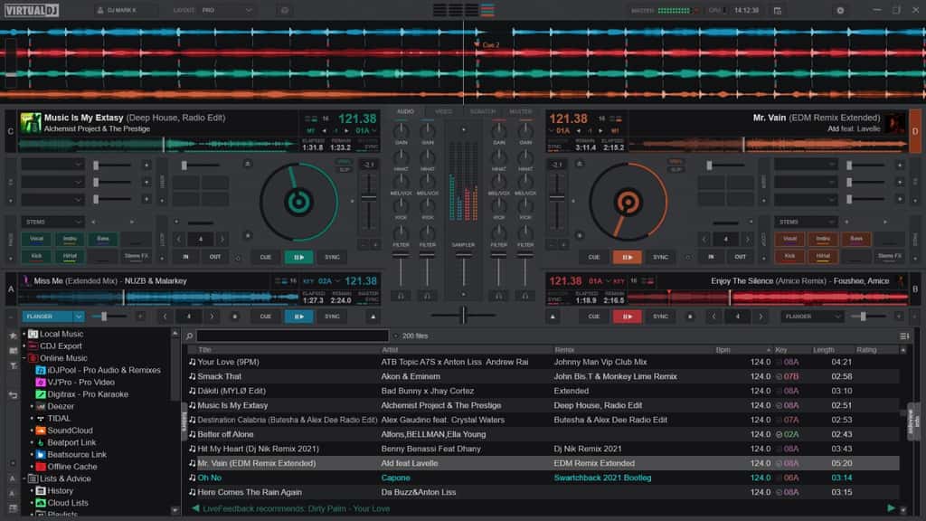The height and width of the screenshot is (521, 926).
Task: Switch the mixer to the SCRATCH tab
Action: point(482,111)
